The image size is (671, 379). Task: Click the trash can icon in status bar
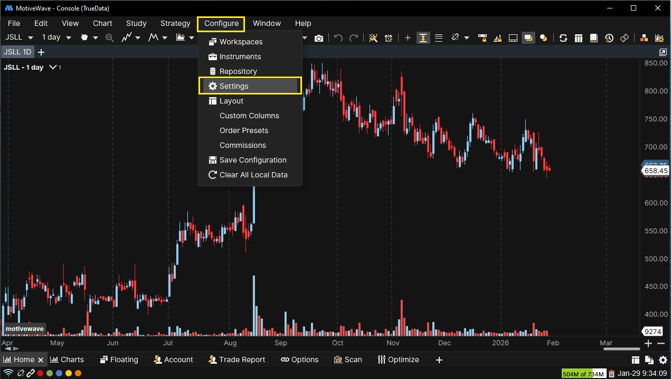pos(611,374)
